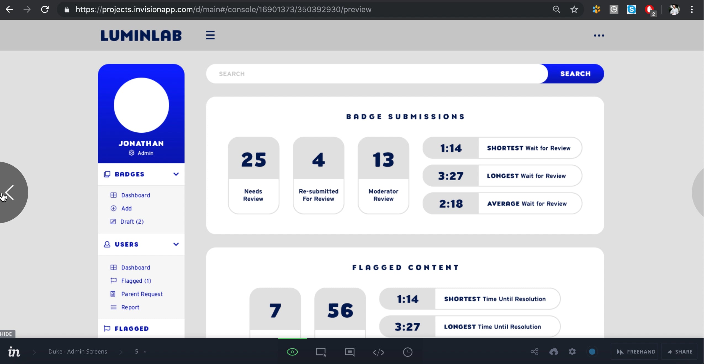This screenshot has height=364, width=704.
Task: Collapse the USERS sidebar section chevron
Action: (176, 244)
